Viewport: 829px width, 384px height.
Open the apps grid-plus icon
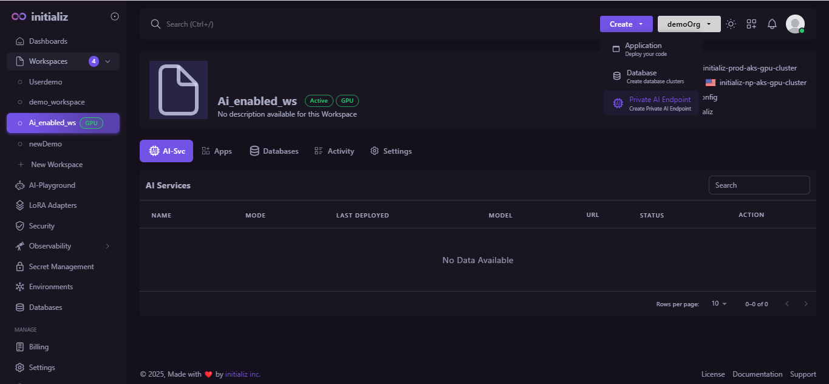coord(751,24)
